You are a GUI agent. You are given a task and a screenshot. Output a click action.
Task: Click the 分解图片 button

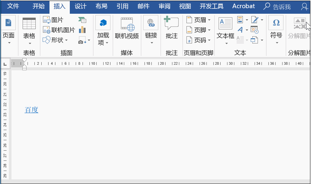pos(299,28)
